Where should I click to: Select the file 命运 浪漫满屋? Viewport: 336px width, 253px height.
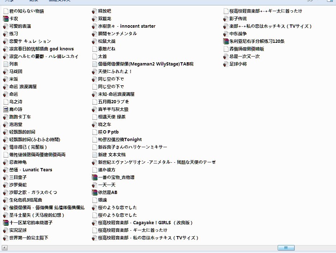click(x=23, y=87)
